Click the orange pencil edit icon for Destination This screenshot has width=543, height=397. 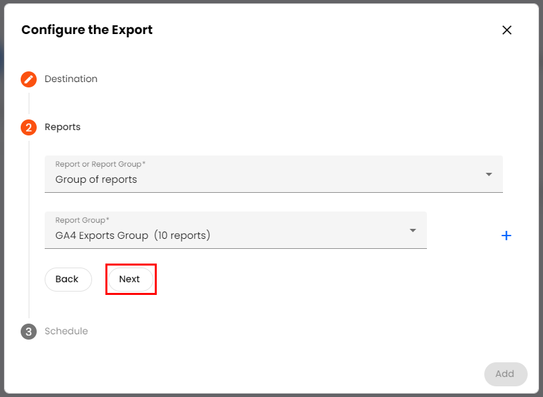click(x=29, y=79)
